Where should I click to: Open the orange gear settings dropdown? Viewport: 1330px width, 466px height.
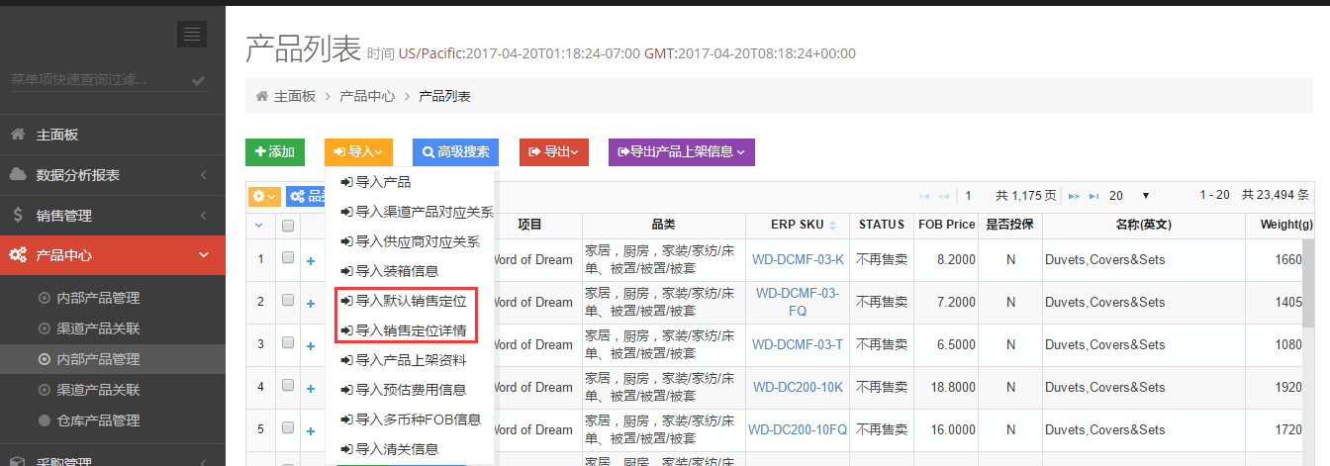264,196
